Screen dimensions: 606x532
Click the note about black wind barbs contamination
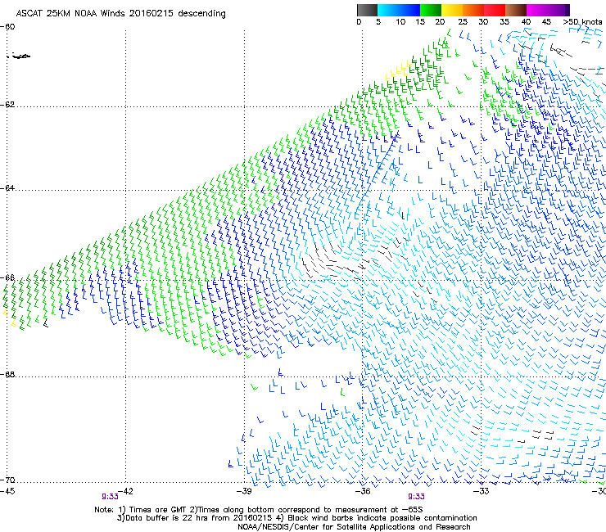(378, 518)
